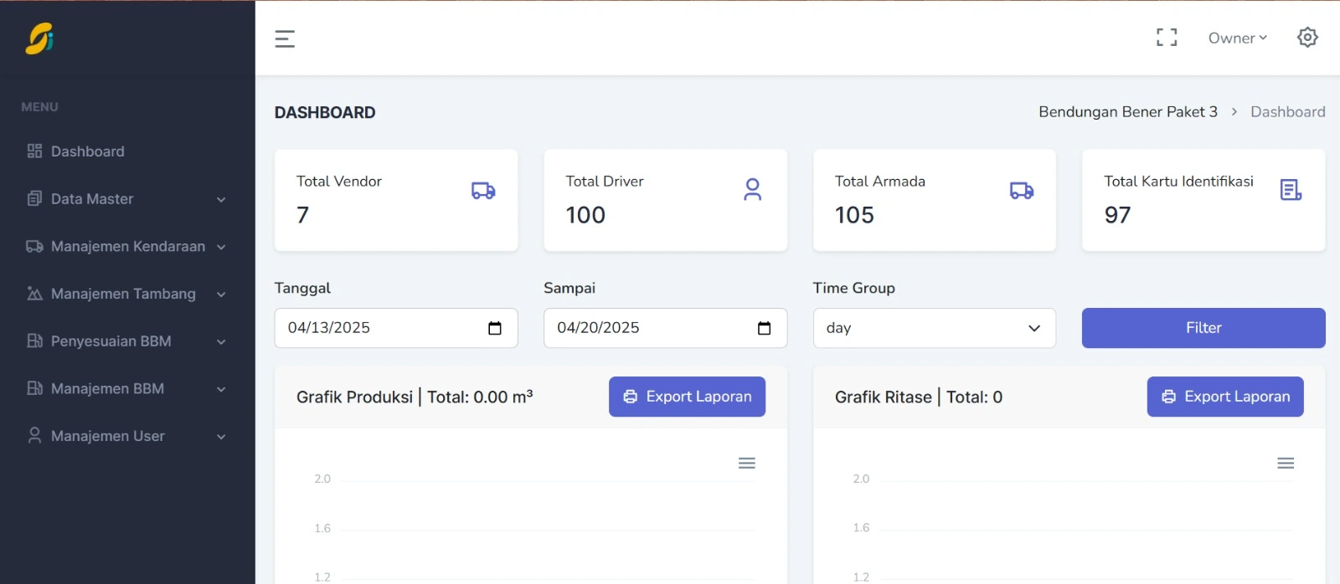Click the document icon in Total Kartu Identifikasi card
Viewport: 1340px width, 584px height.
1291,191
